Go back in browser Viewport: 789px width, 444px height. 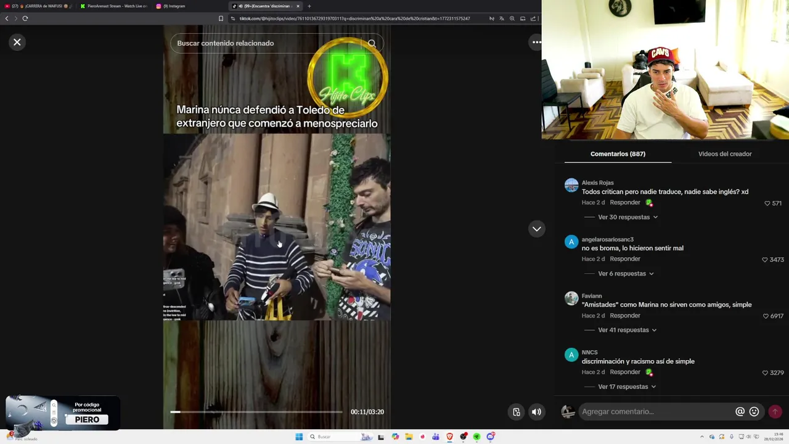(7, 18)
